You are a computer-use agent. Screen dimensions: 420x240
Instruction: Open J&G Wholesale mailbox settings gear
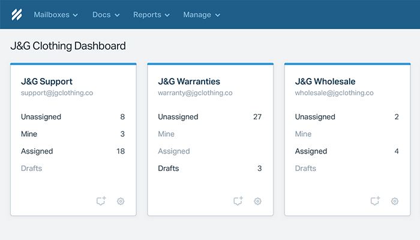(395, 202)
